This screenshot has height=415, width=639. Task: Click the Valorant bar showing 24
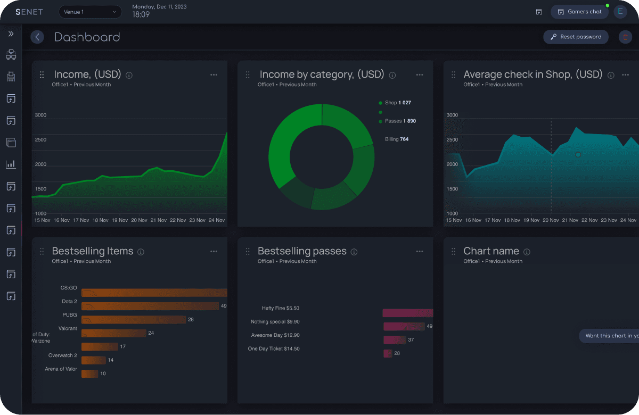pos(113,333)
